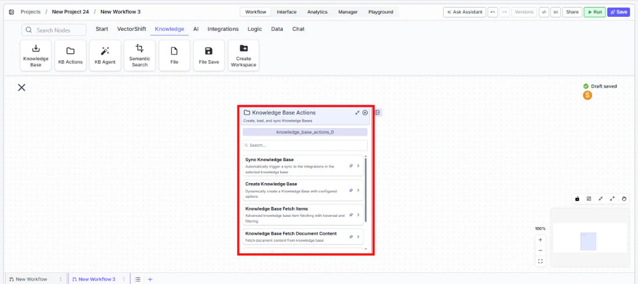Toggle the sidebar icon next to Projects
Screen dimensions: 638x284
[x=12, y=12]
